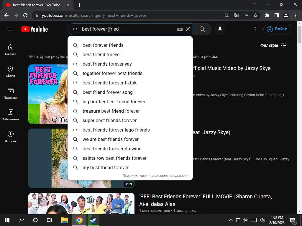The height and width of the screenshot is (226, 302).
Task: Open the volume speaker tray icon
Action: [x=245, y=220]
